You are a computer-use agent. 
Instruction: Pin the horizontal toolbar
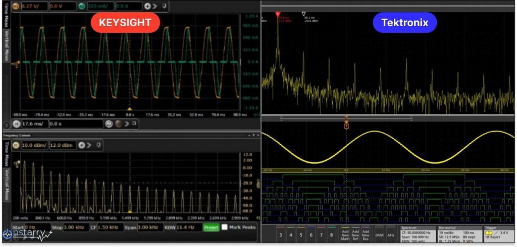(x=134, y=124)
